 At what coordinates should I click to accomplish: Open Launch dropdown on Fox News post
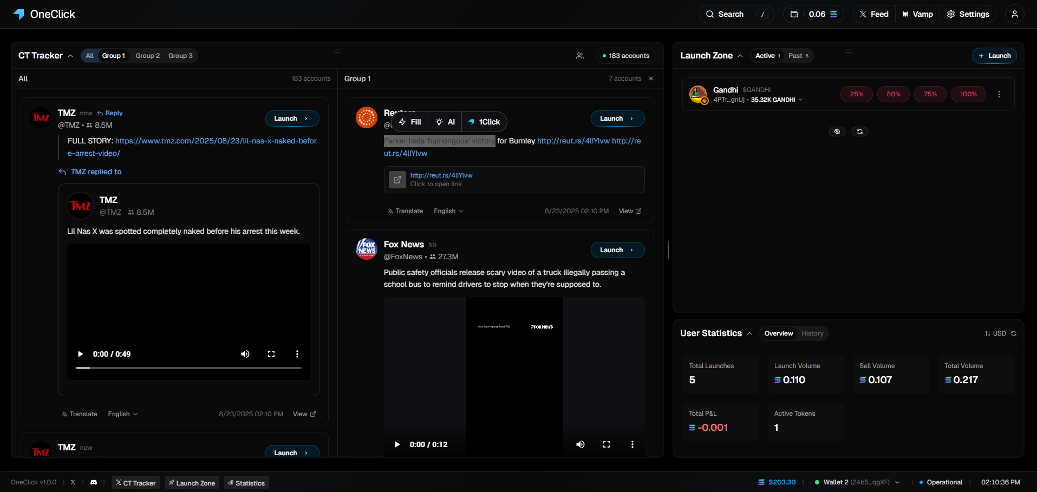click(x=617, y=250)
